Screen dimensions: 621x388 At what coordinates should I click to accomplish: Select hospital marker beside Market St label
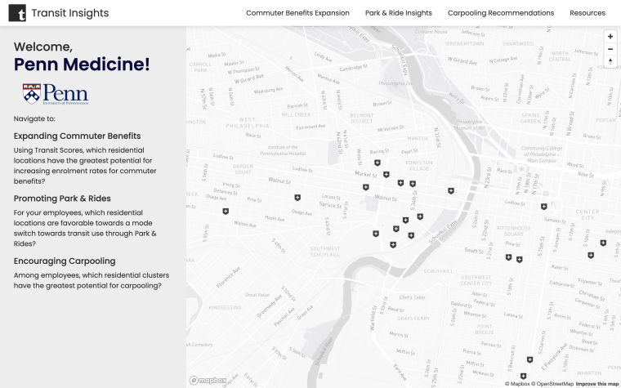pyautogui.click(x=386, y=174)
